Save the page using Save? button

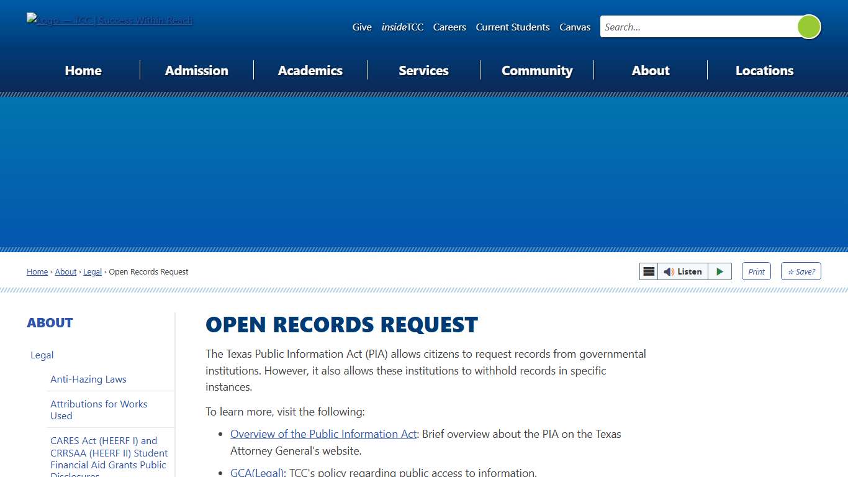[801, 271]
